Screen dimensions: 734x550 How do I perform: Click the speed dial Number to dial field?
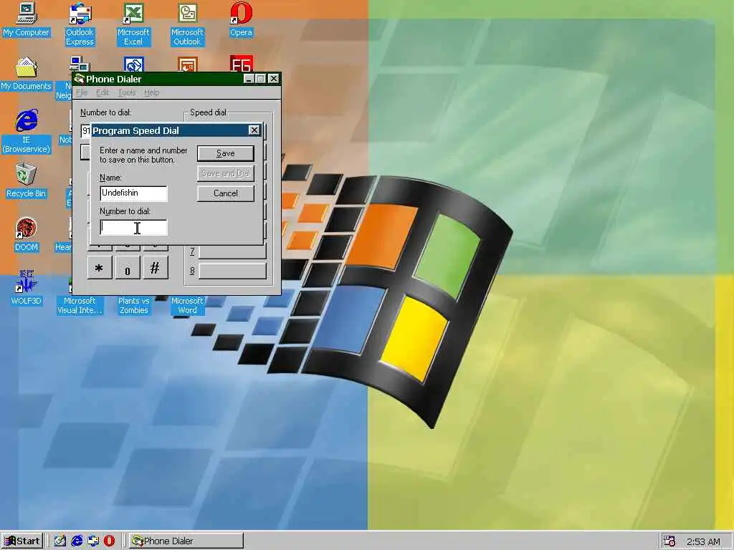coord(133,228)
